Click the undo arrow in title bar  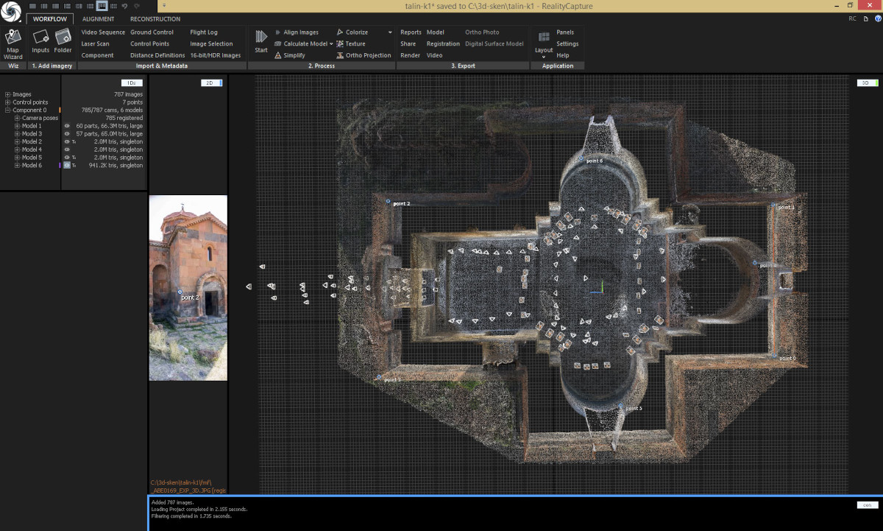pos(124,5)
